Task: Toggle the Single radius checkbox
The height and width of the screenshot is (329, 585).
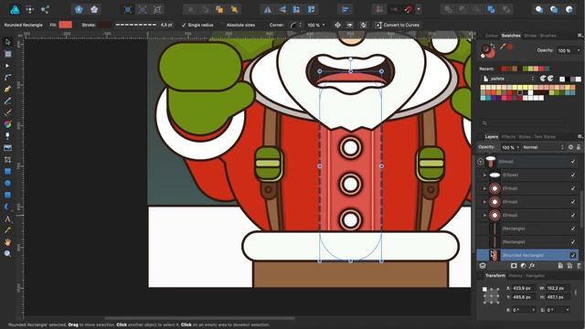Action: click(x=184, y=25)
